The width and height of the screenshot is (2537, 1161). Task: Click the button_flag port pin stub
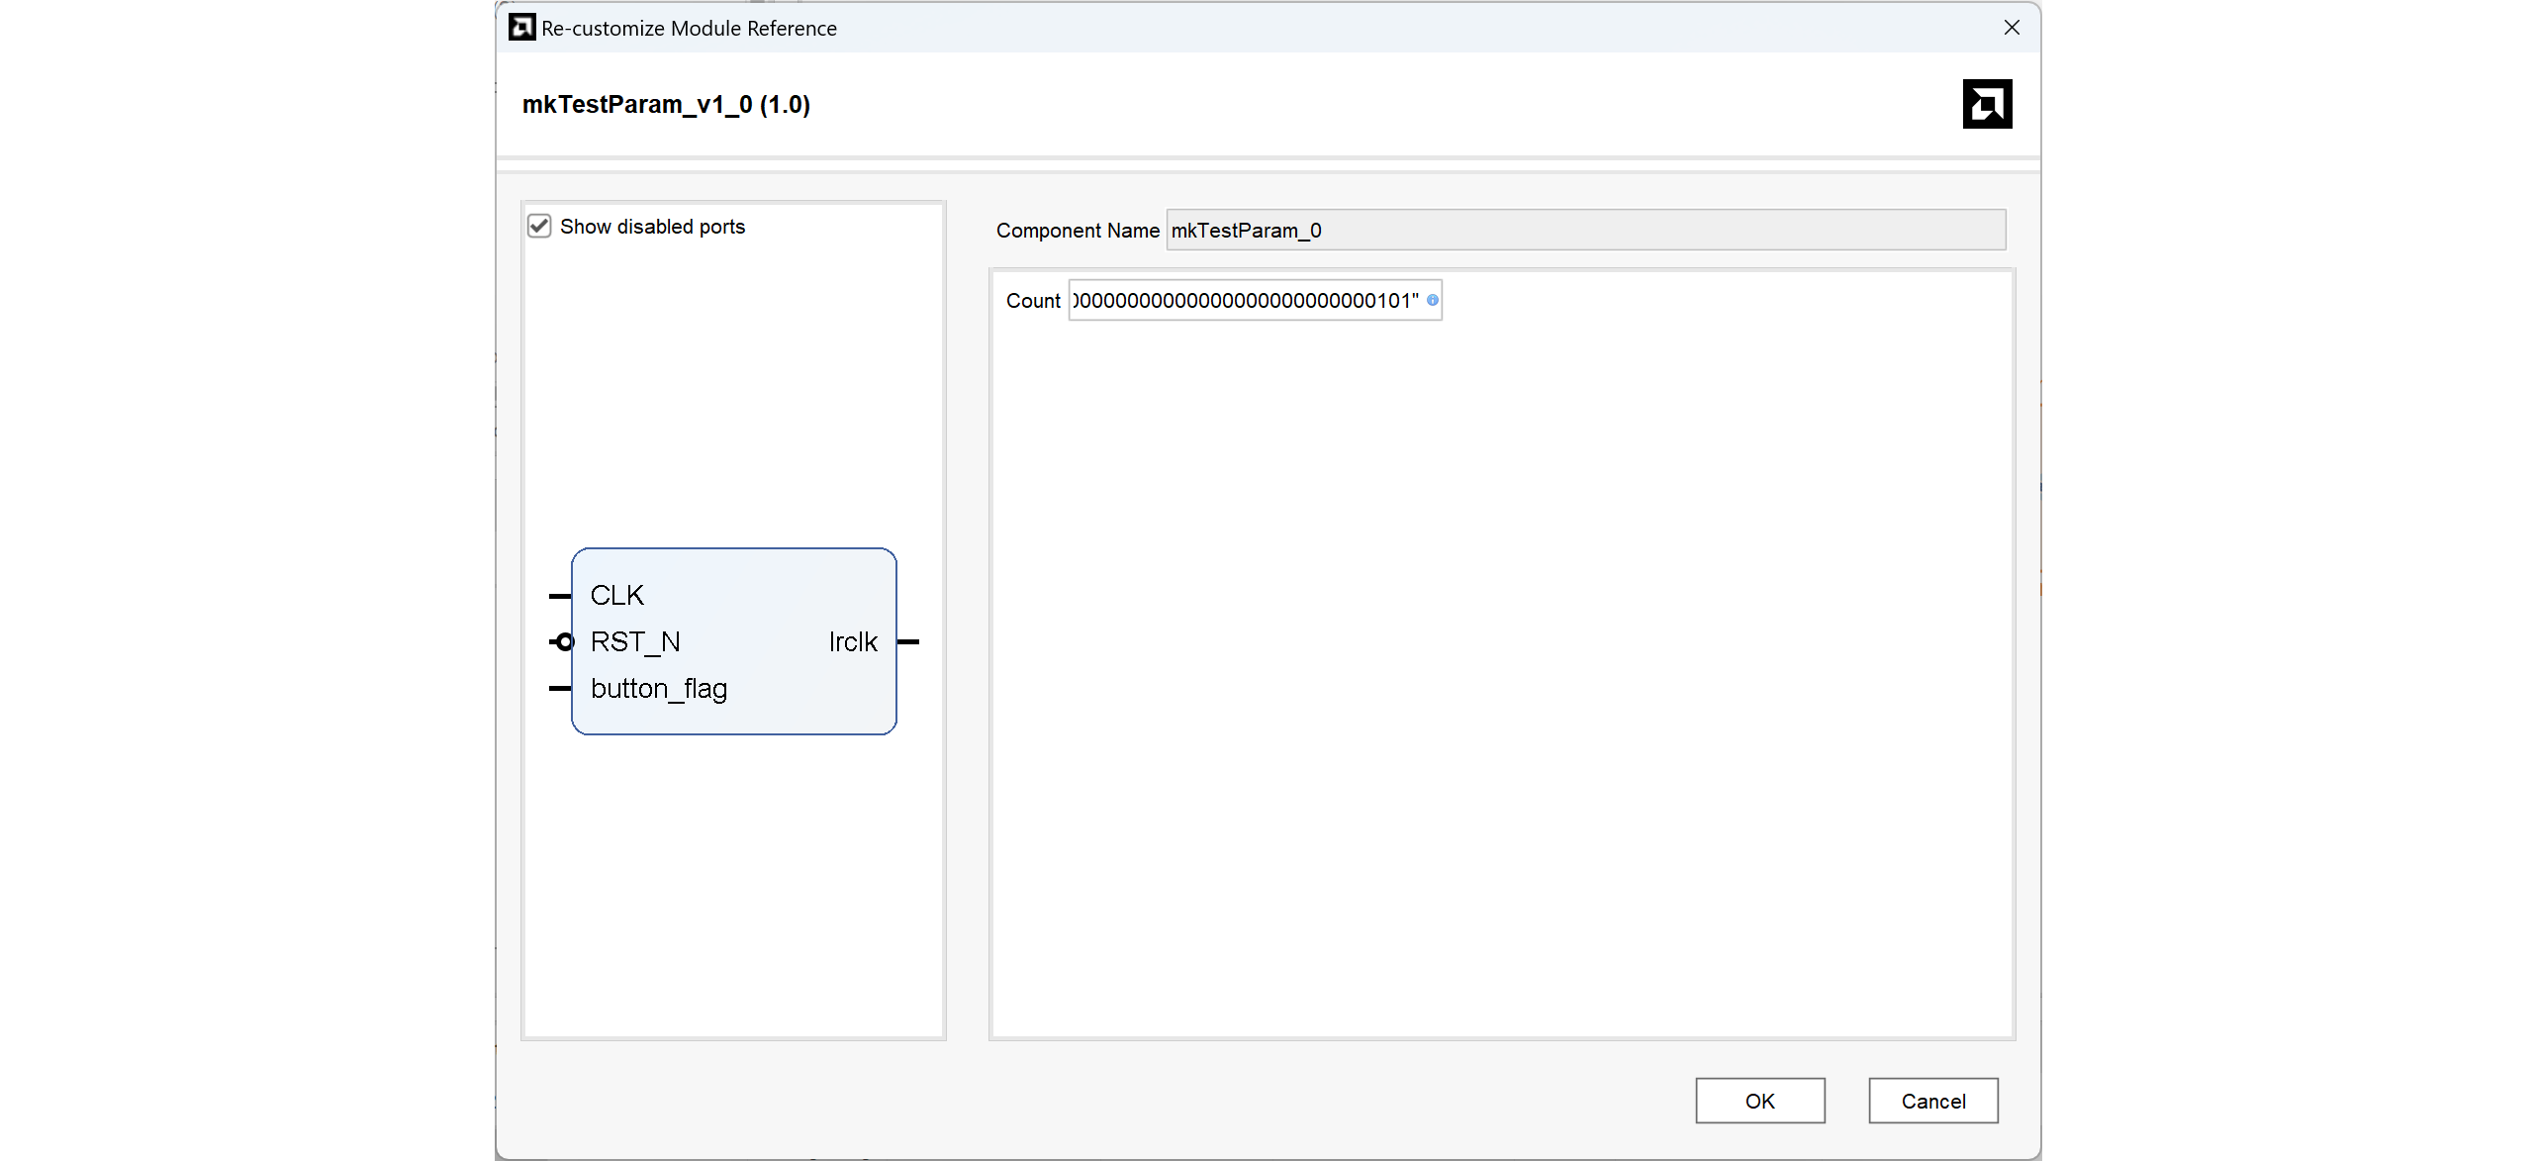tap(559, 688)
